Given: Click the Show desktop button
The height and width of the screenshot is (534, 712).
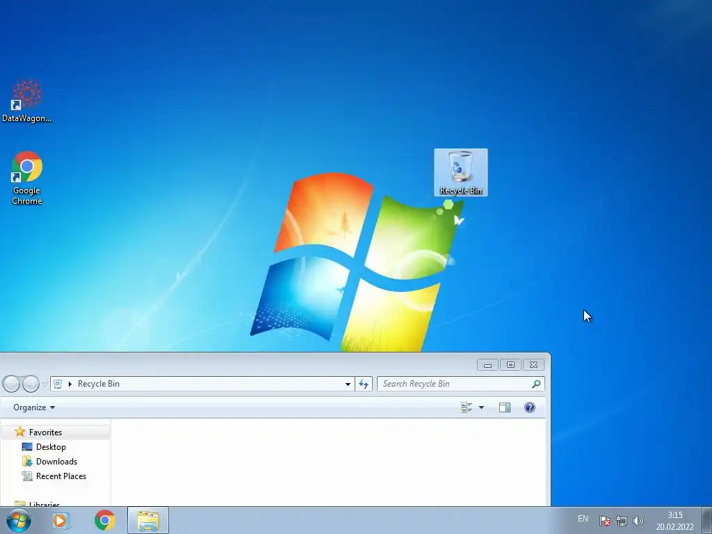Looking at the screenshot, I should [x=706, y=520].
